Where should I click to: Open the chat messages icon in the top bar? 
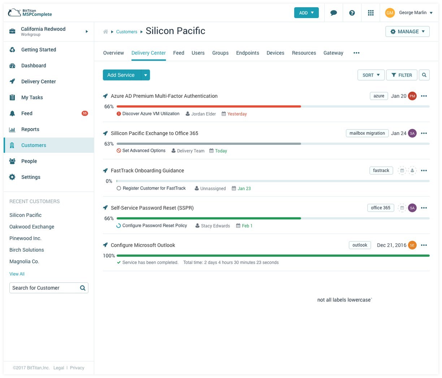[x=333, y=12]
